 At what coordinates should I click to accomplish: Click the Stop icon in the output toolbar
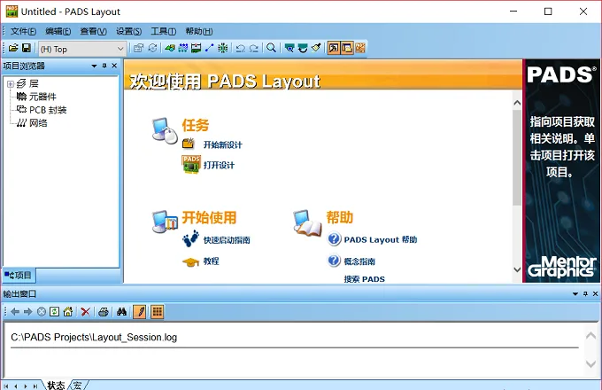[42, 312]
